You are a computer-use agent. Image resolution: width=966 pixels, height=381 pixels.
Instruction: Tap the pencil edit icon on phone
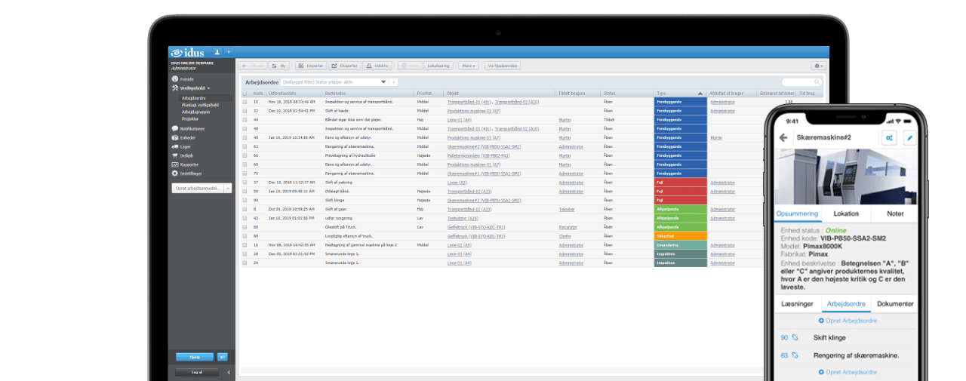point(909,138)
